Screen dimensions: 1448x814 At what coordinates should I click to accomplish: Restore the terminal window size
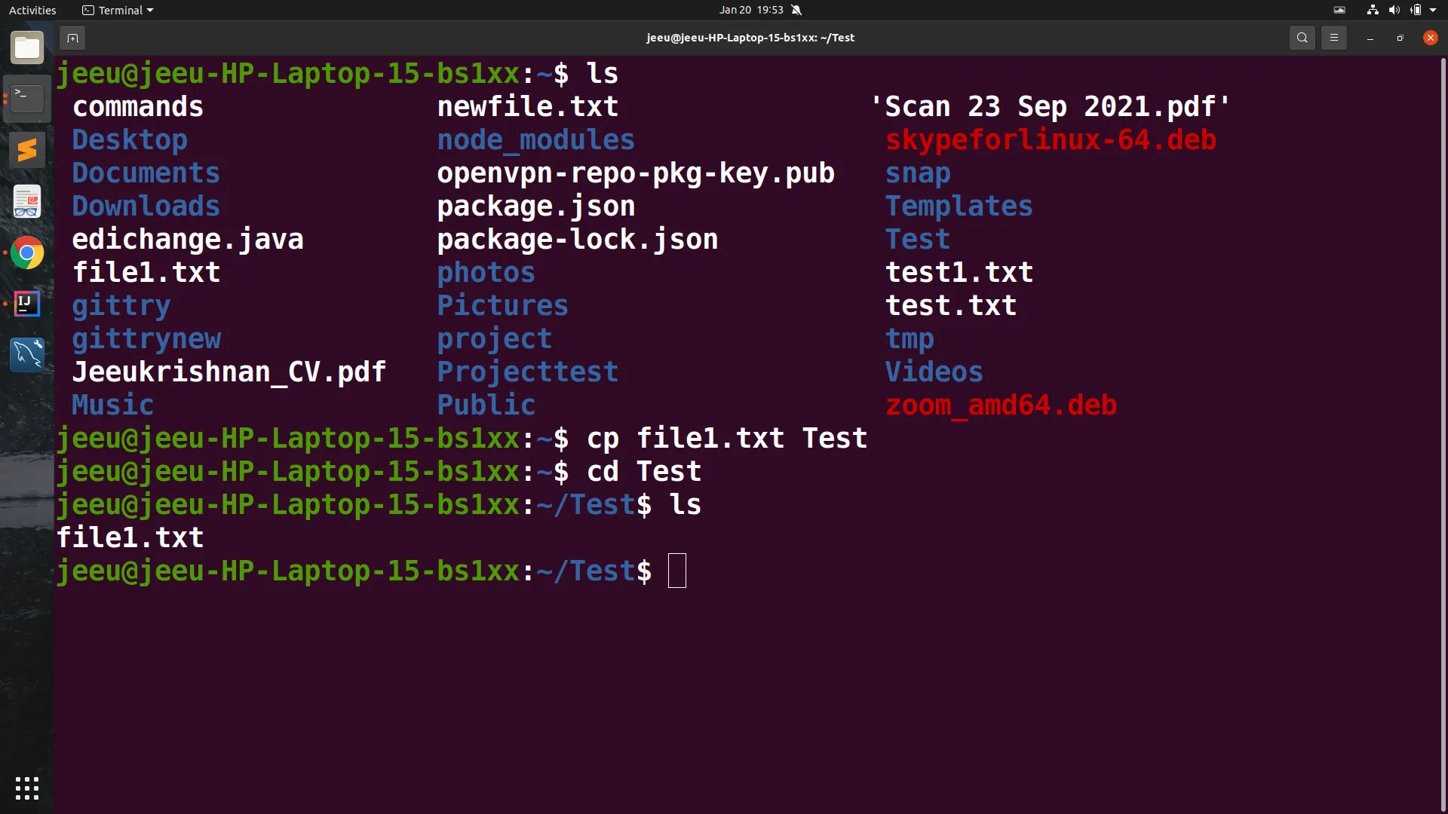tap(1400, 38)
